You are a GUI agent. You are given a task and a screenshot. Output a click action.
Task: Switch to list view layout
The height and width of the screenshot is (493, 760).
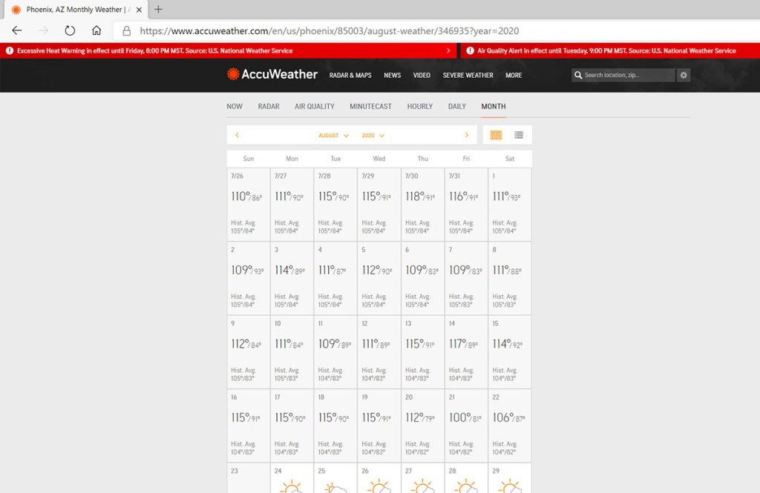coord(519,135)
